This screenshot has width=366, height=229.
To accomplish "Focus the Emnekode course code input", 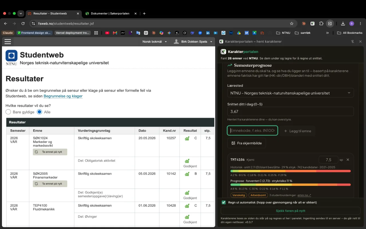I will pyautogui.click(x=252, y=131).
